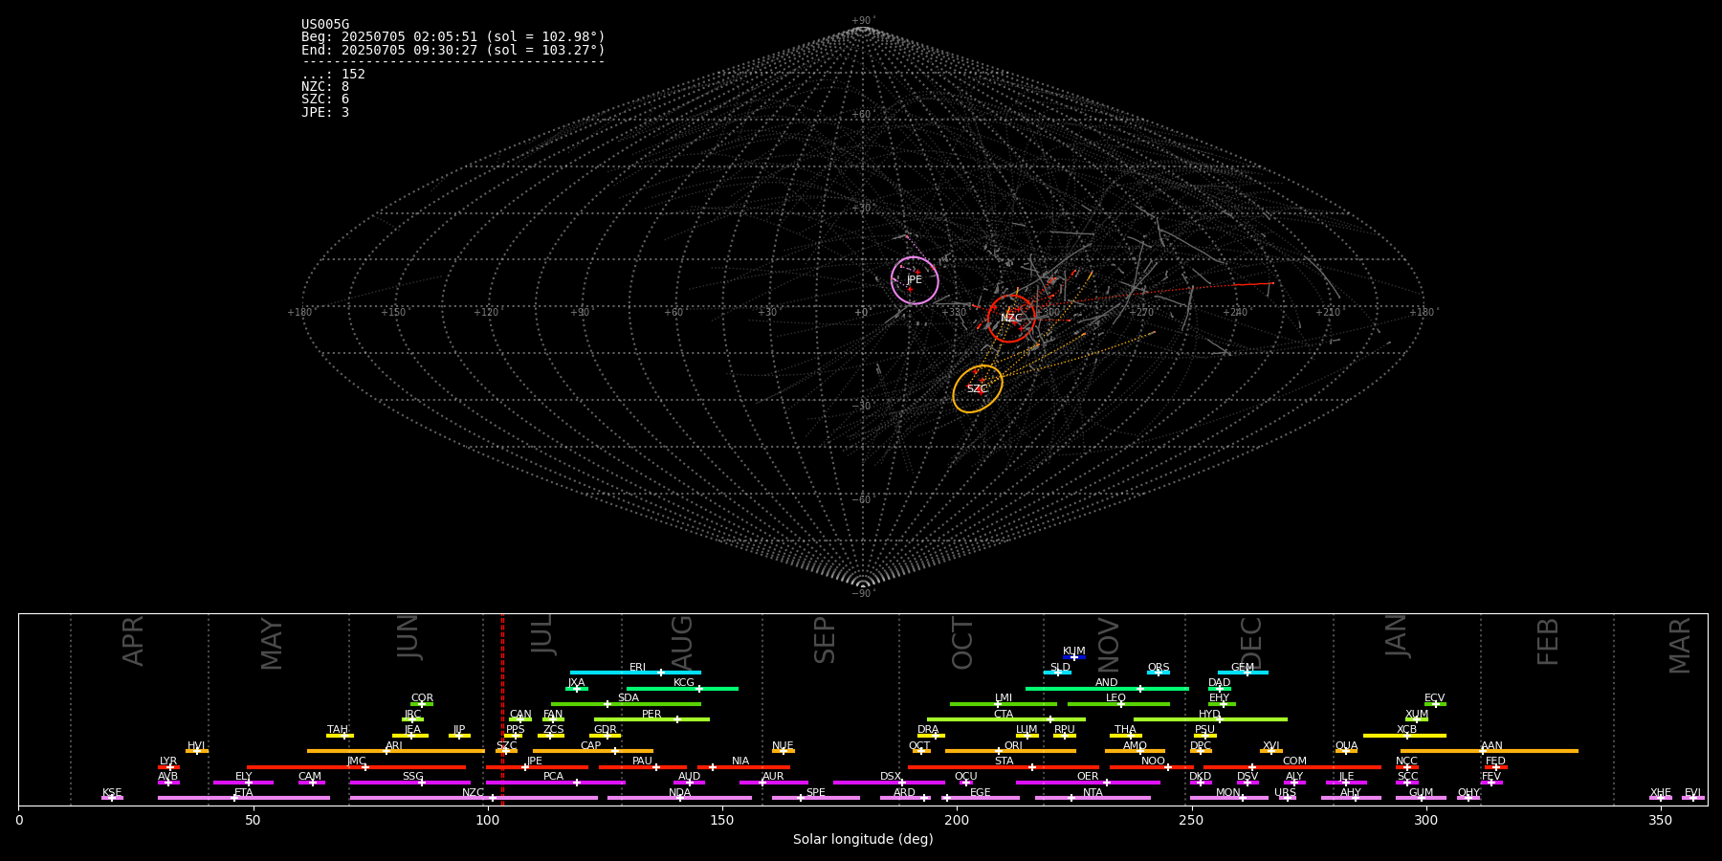Screen dimensions: 1722x861
Task: Click the station ID text US005G
Action: pos(325,25)
